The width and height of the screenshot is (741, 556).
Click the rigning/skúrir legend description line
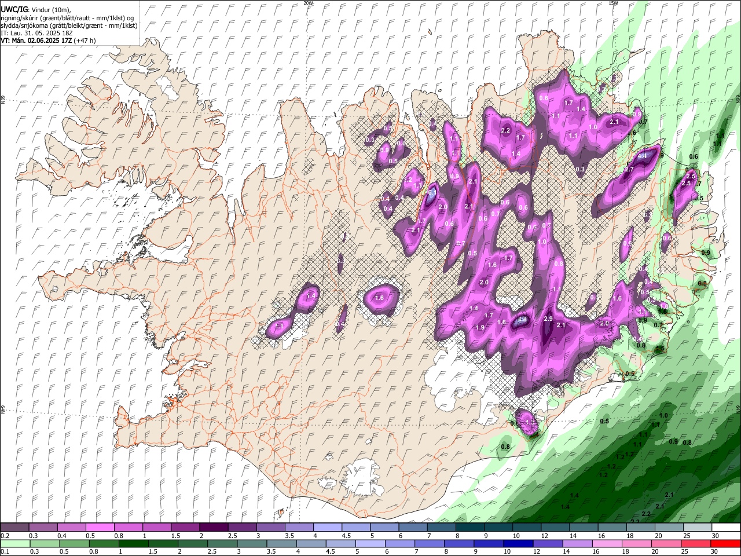[67, 18]
